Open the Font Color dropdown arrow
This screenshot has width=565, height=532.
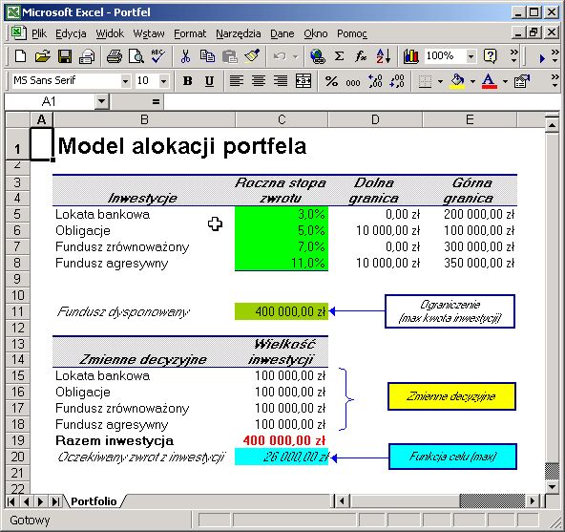[505, 81]
